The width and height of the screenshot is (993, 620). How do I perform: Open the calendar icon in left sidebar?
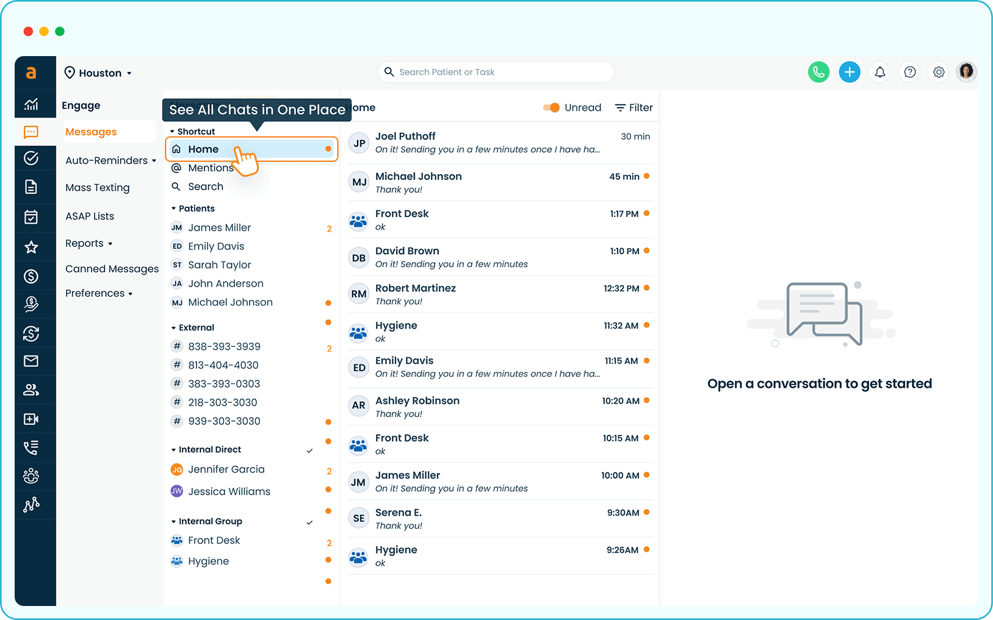point(31,217)
